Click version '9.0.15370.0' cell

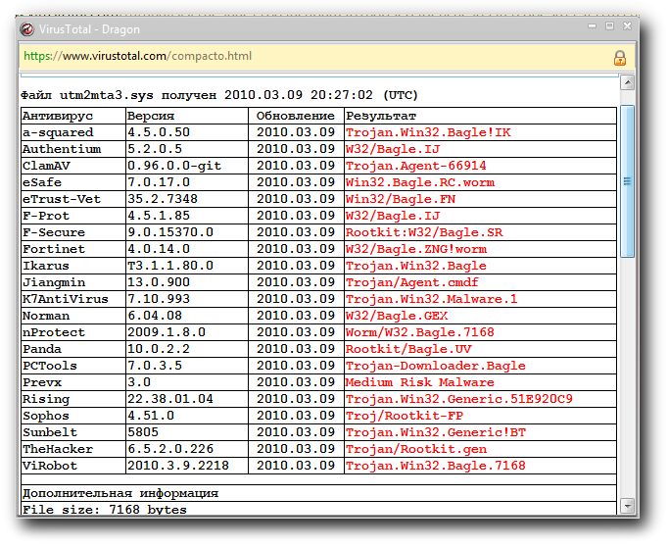187,232
